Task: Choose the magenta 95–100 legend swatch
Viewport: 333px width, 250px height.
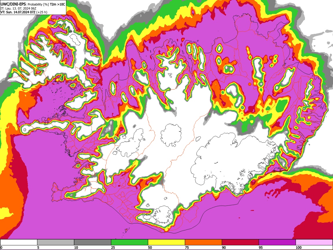Action: tap(277, 242)
